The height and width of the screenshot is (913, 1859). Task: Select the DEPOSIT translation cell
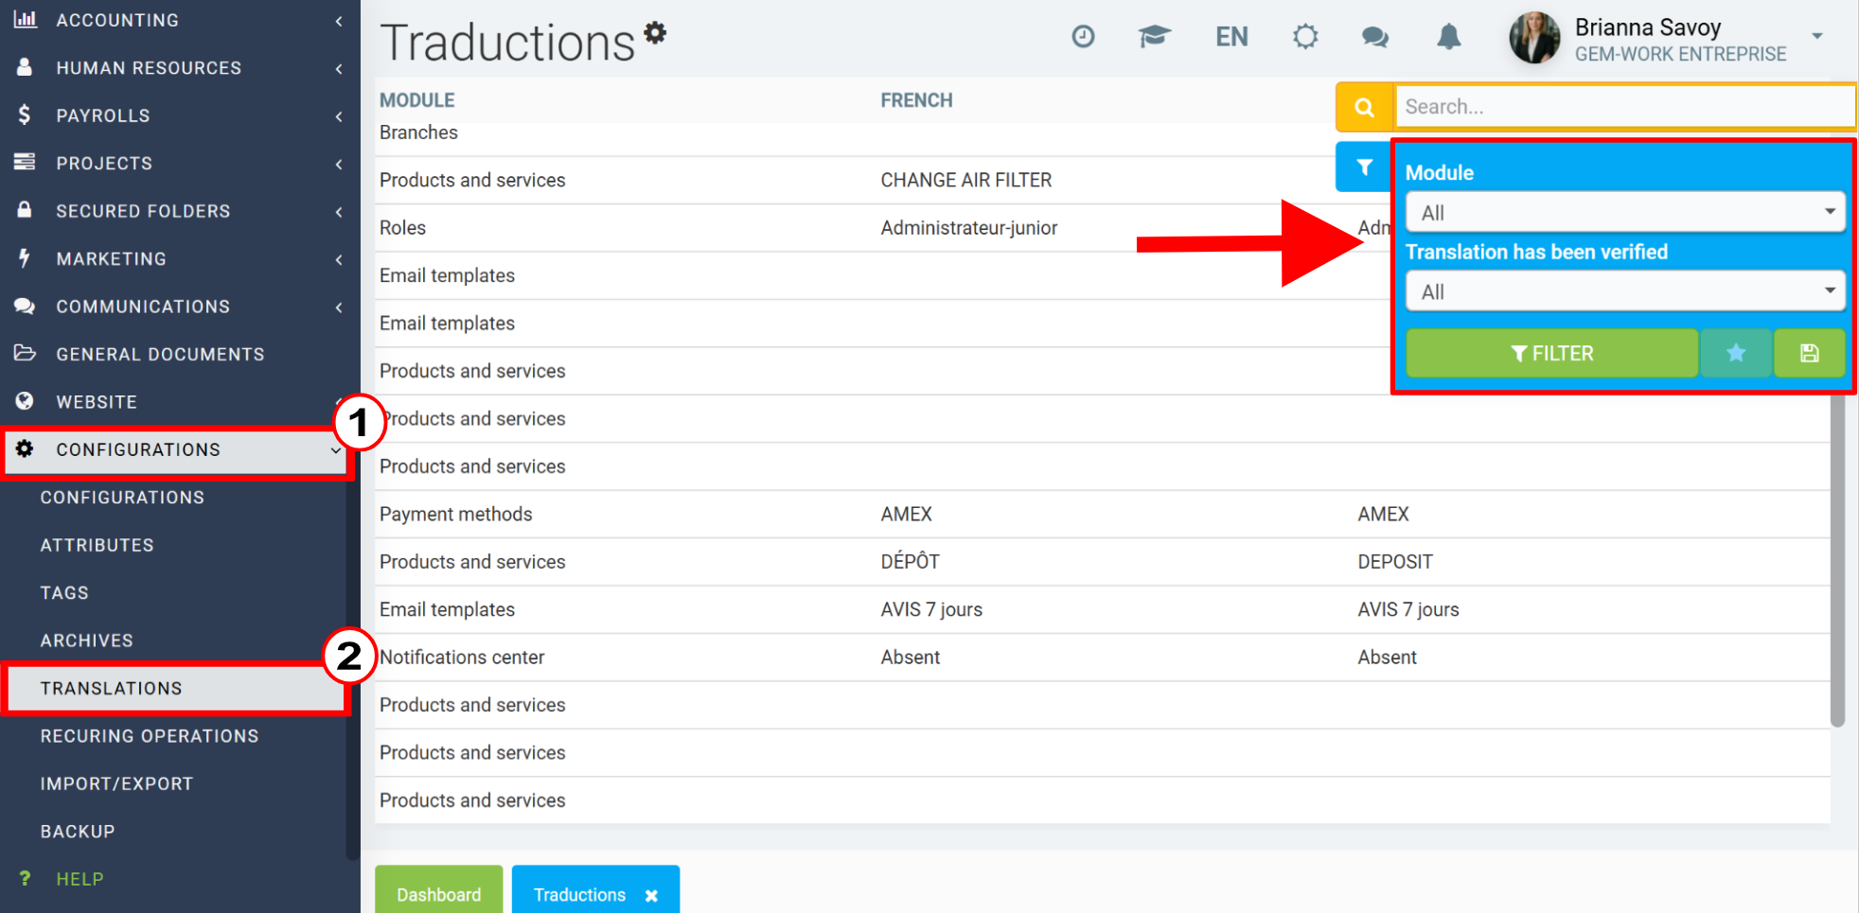click(1395, 562)
